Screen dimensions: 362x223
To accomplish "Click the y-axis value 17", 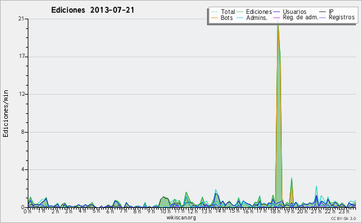I will pyautogui.click(x=22, y=57).
